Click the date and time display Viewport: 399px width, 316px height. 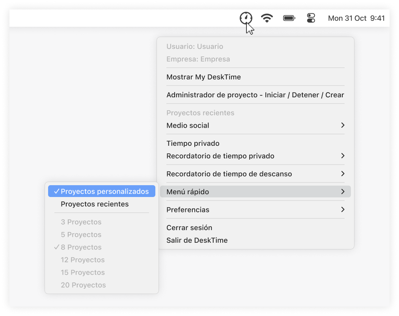click(356, 18)
